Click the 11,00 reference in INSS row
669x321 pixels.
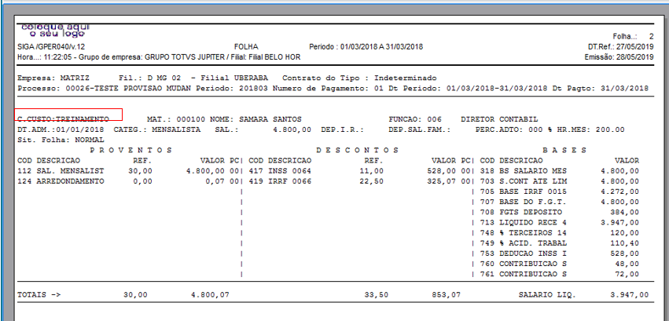click(371, 171)
